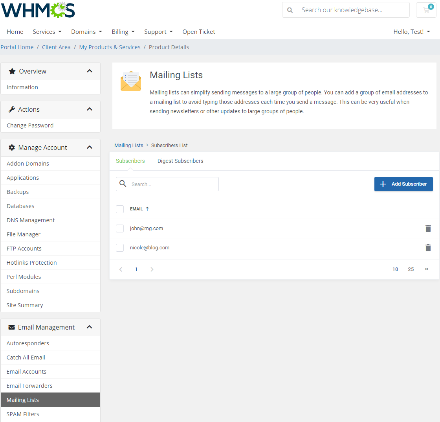Select page number 1
440x422 pixels.
pos(136,269)
